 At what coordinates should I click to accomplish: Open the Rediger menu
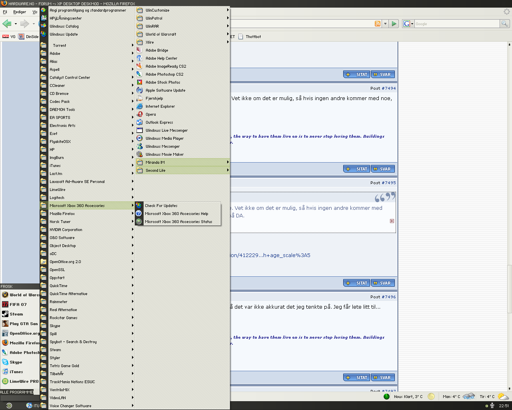20,12
